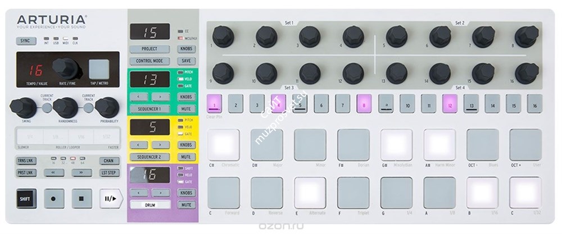The height and width of the screenshot is (234, 562).
Task: Click encoder knob 1 in Set 1
Action: tap(223, 36)
